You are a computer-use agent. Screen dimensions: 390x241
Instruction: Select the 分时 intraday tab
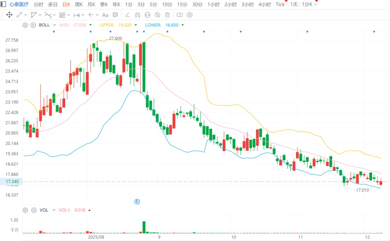(38, 4)
